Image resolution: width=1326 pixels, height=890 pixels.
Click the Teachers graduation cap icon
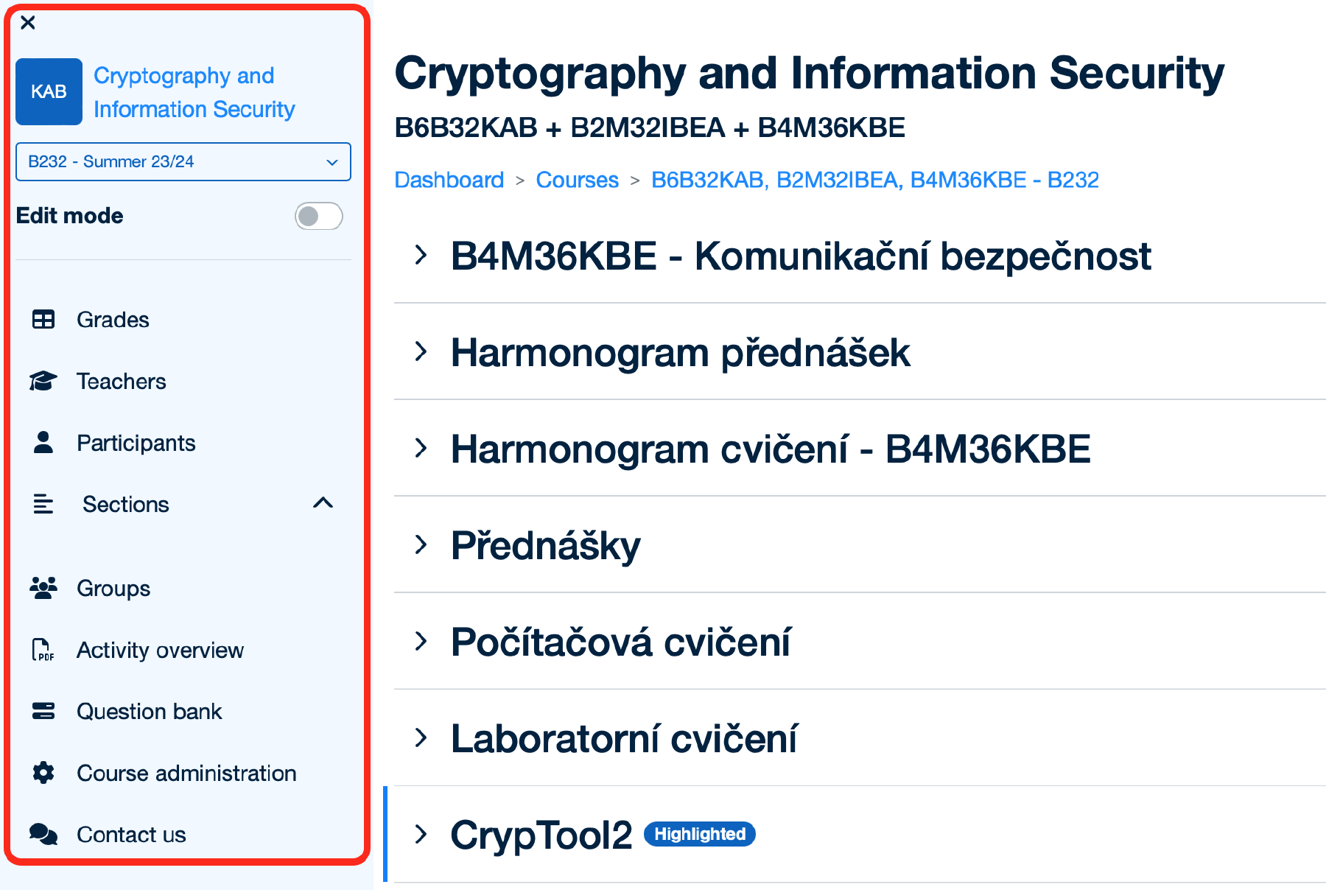pos(43,381)
